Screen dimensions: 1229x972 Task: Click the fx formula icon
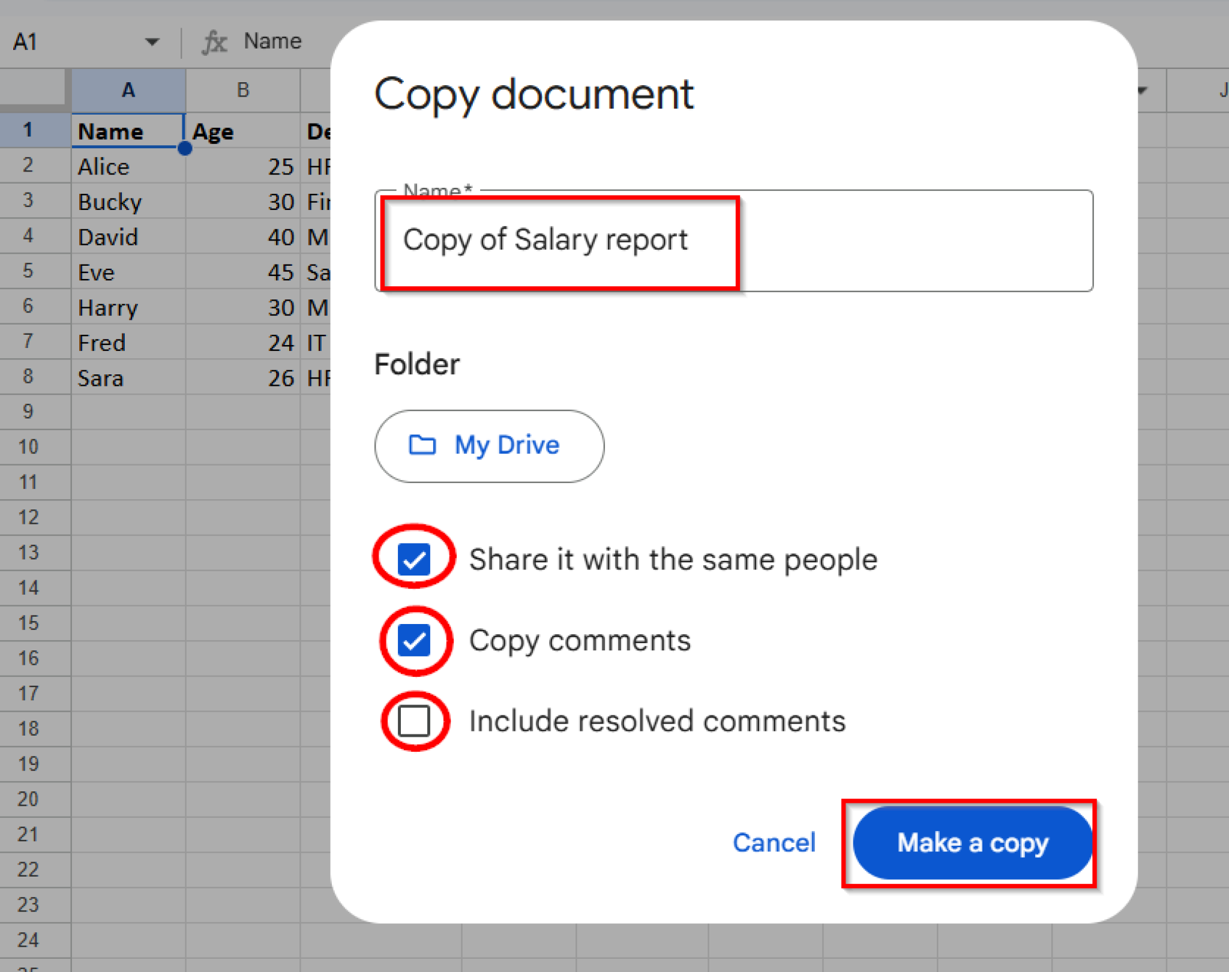click(215, 41)
